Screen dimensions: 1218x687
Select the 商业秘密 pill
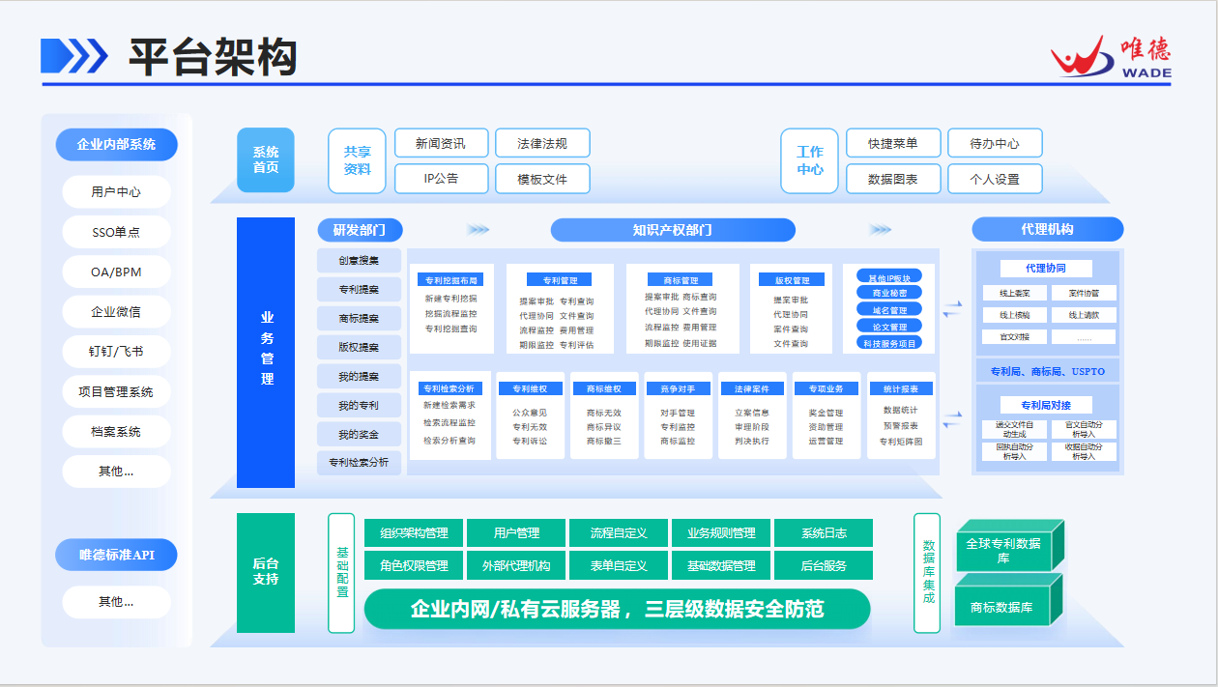click(x=889, y=293)
